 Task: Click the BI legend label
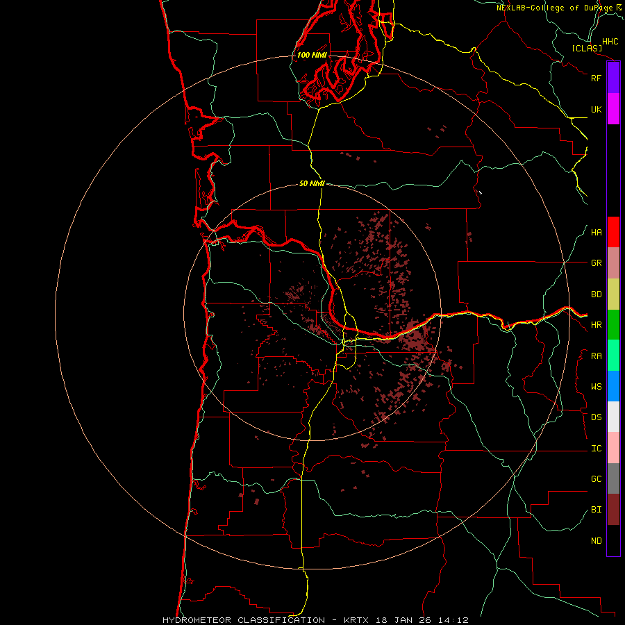[x=596, y=510]
